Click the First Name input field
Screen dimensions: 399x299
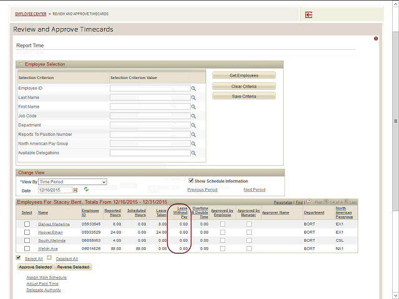tap(150, 107)
